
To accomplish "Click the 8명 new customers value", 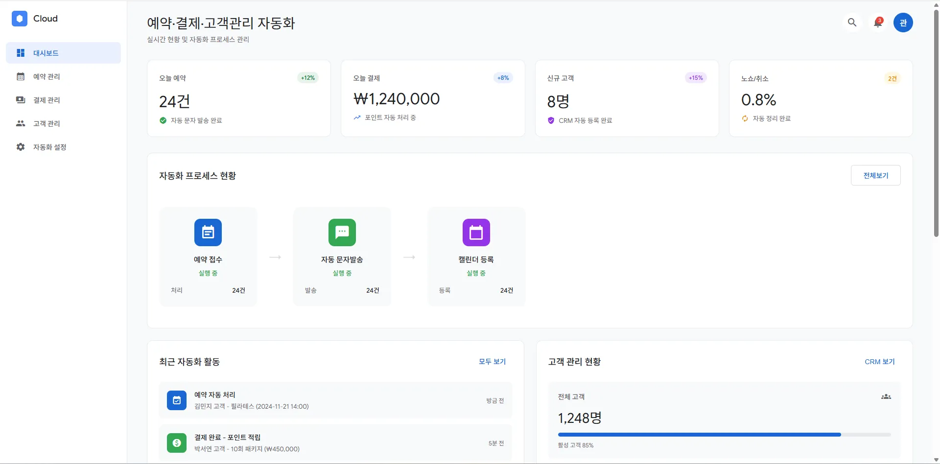I will 558,101.
